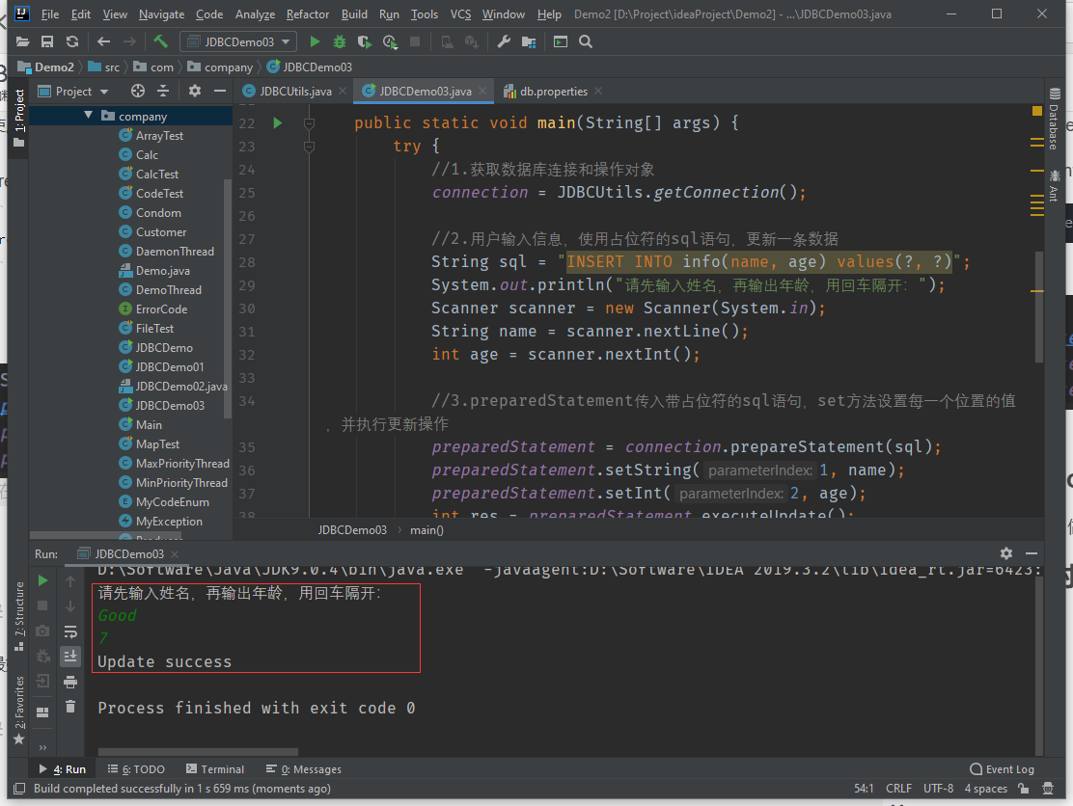
Task: Select MyCodeEnum in project tree
Action: (172, 501)
